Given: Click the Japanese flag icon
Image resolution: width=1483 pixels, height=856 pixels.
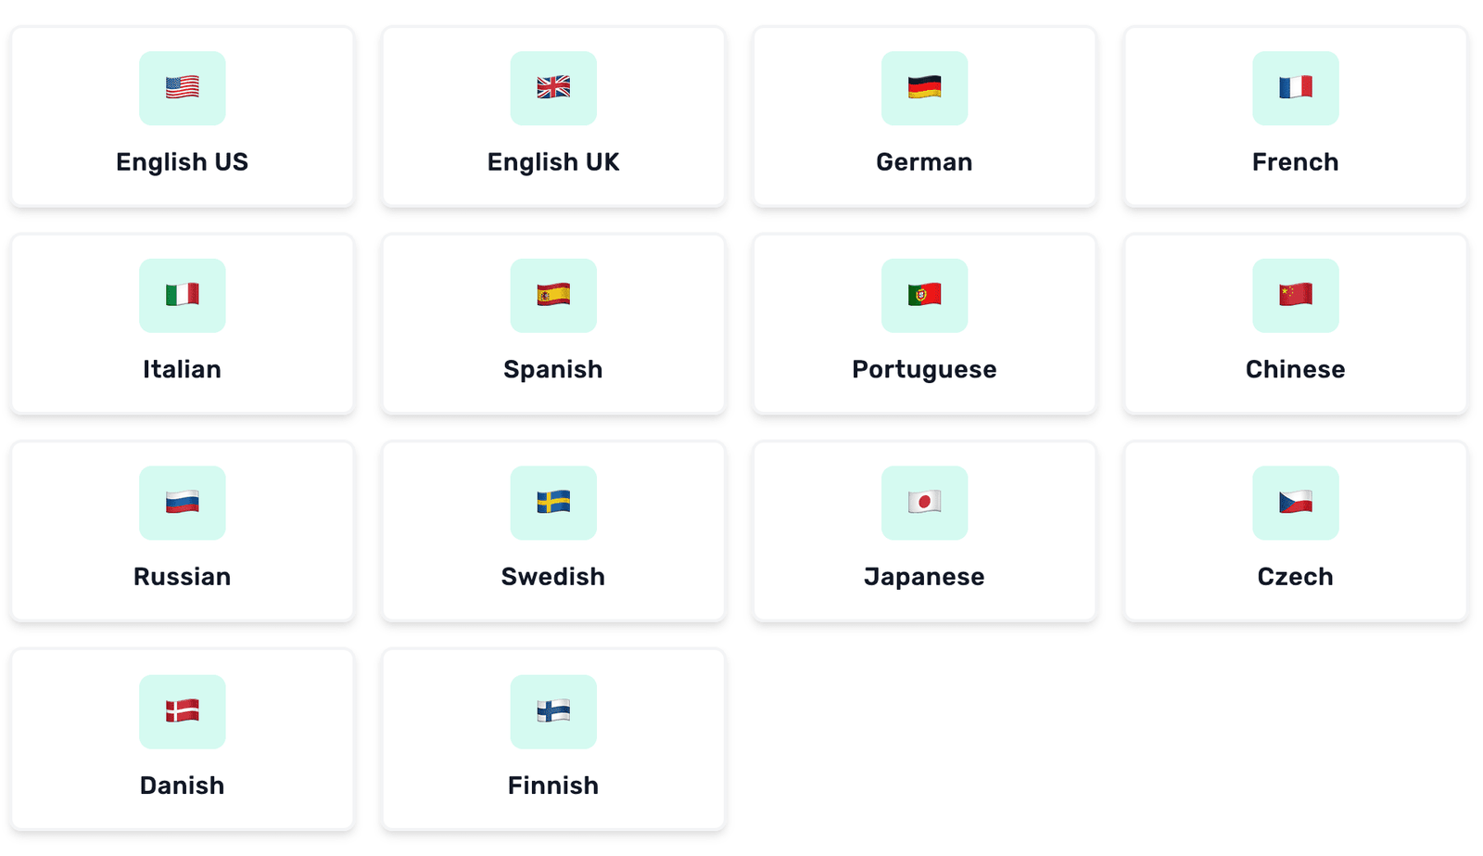Looking at the screenshot, I should (x=924, y=504).
